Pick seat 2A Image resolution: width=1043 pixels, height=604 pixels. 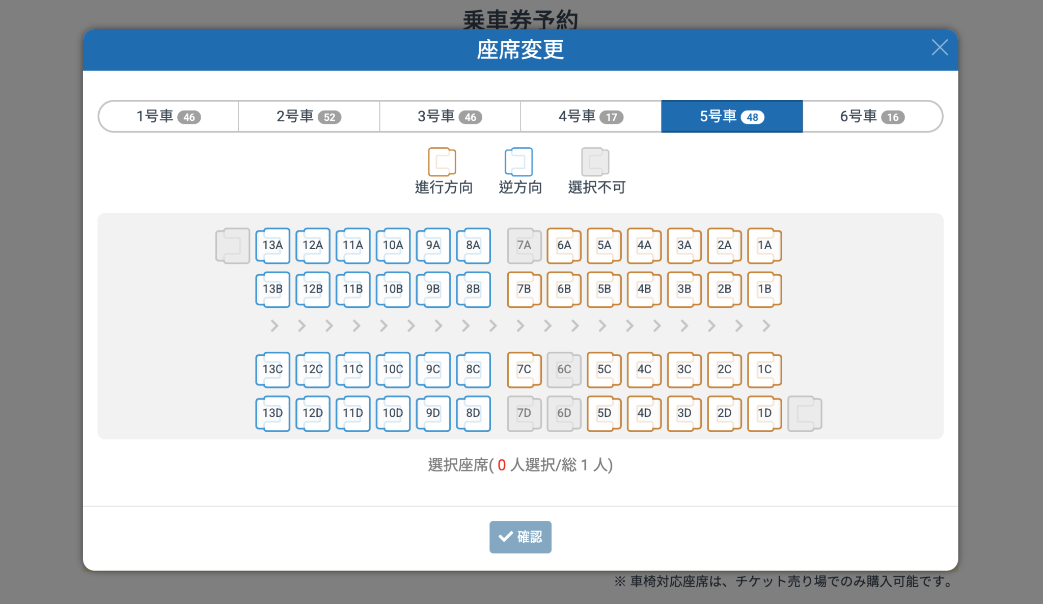724,245
